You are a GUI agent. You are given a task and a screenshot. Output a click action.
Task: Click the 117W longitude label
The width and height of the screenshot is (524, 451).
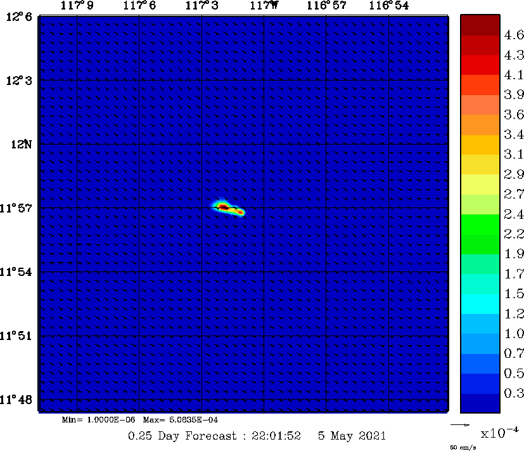click(x=264, y=5)
